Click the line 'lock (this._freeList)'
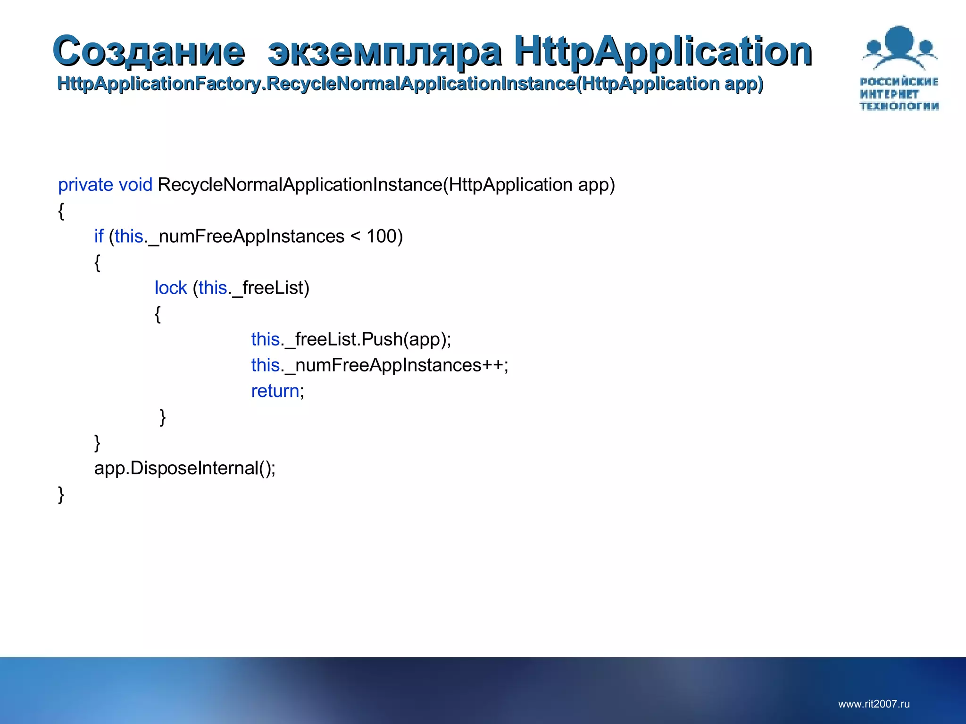This screenshot has height=724, width=966. (x=232, y=288)
